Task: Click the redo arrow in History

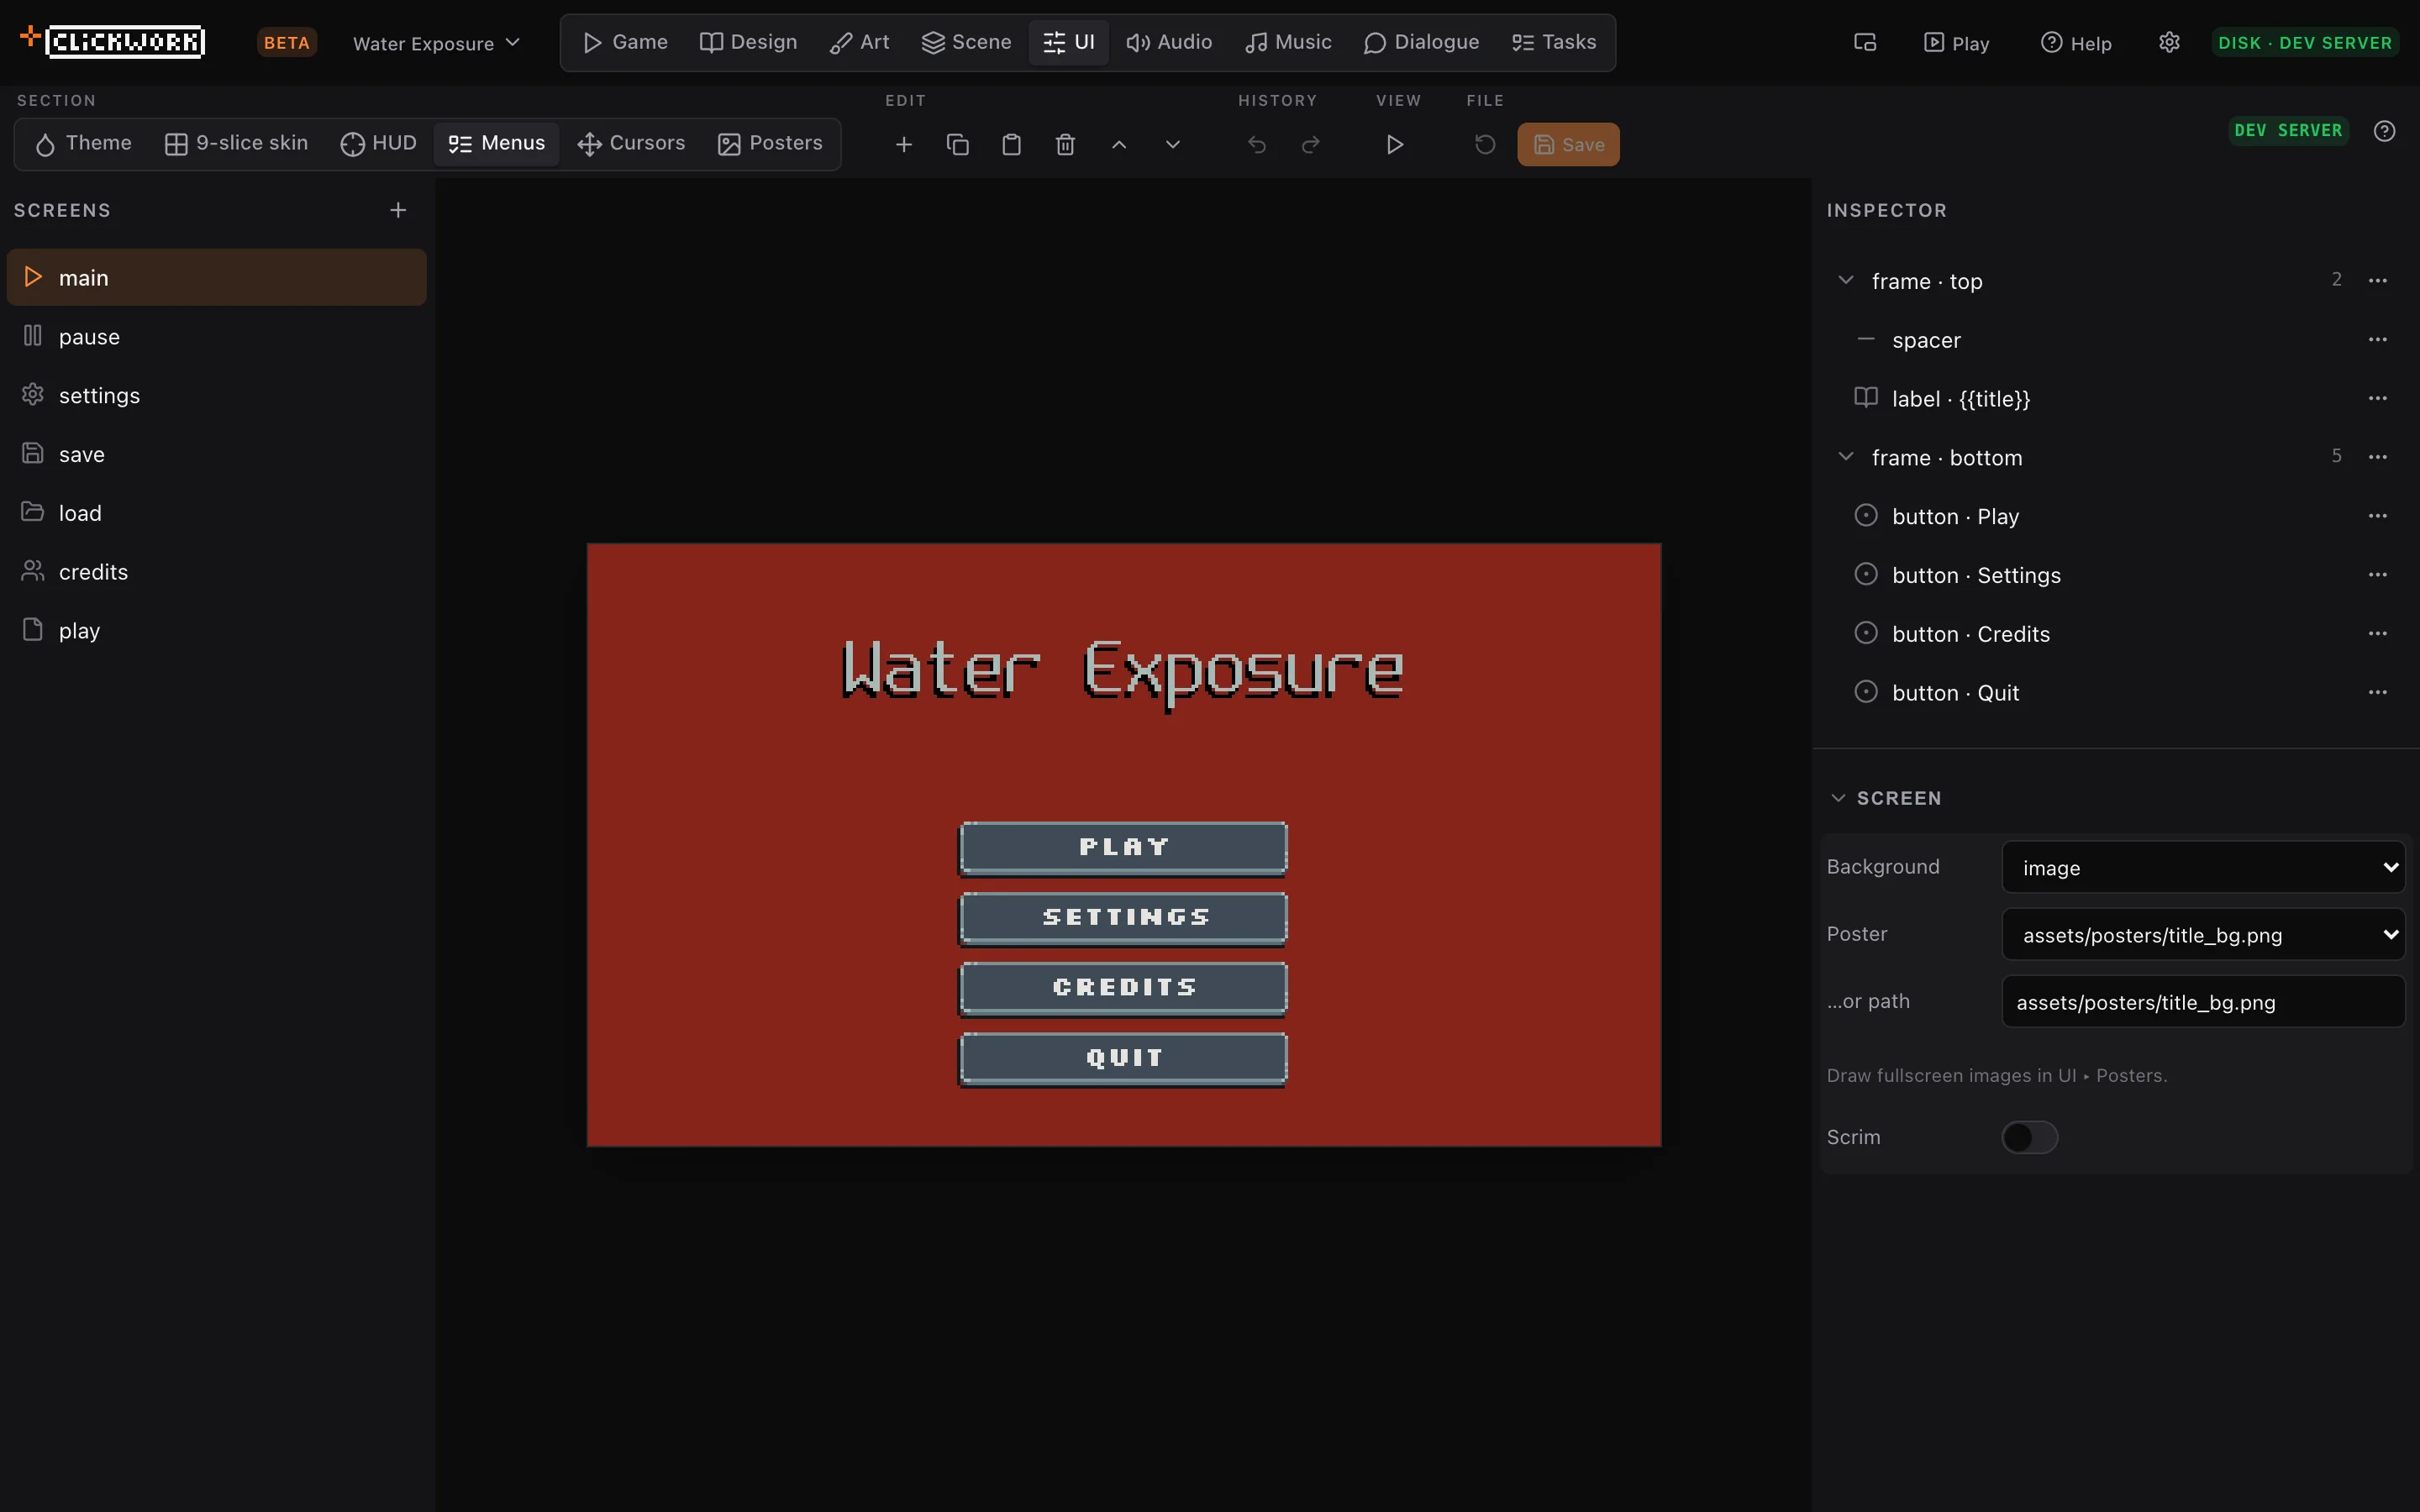Action: coord(1311,145)
